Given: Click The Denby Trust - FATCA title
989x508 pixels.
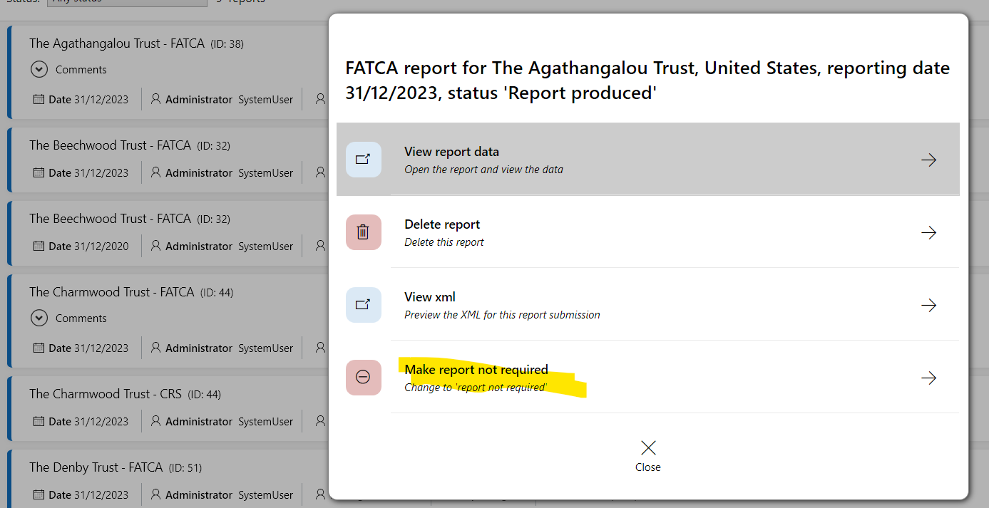Looking at the screenshot, I should [x=96, y=467].
